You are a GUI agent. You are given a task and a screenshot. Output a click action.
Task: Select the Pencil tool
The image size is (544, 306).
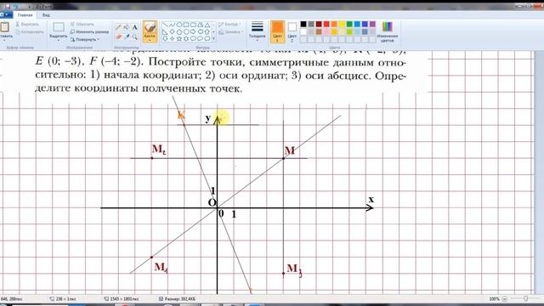118,27
